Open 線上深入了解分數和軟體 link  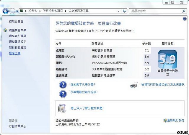[x=87, y=108]
